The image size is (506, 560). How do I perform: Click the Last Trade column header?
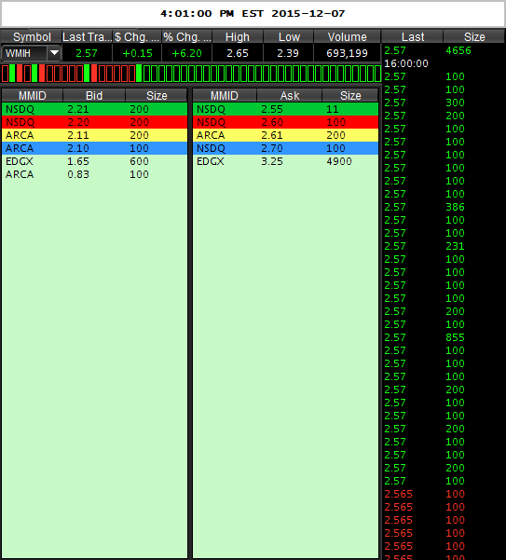pos(87,36)
